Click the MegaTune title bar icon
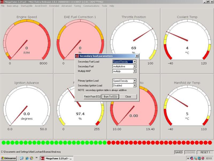The image size is (214, 161). point(2,2)
